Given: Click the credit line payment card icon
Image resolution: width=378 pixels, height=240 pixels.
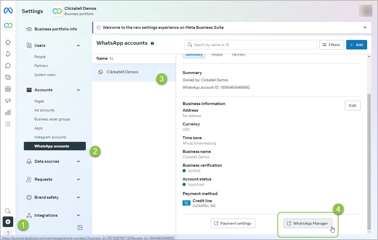Looking at the screenshot, I should point(186,203).
